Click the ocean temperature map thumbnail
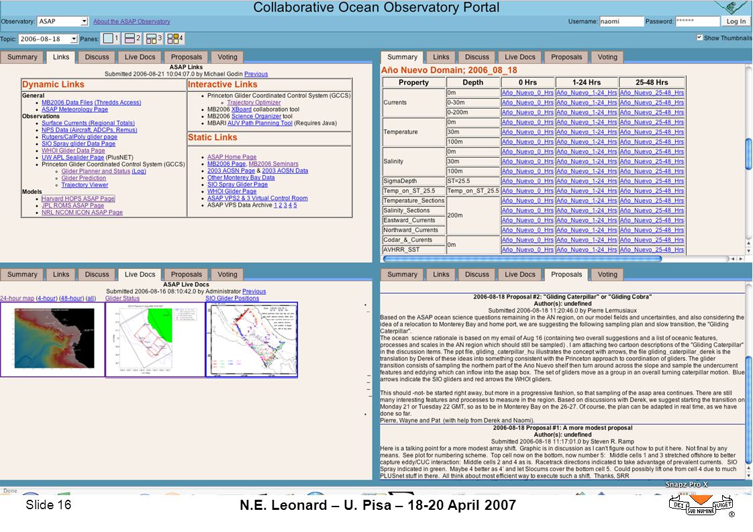The width and height of the screenshot is (753, 532). click(x=52, y=339)
